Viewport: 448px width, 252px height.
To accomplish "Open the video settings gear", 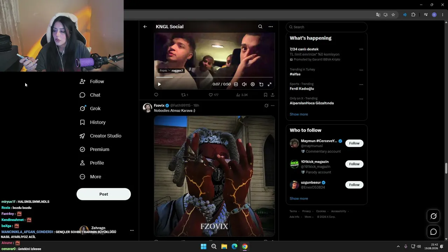I will 253,84.
